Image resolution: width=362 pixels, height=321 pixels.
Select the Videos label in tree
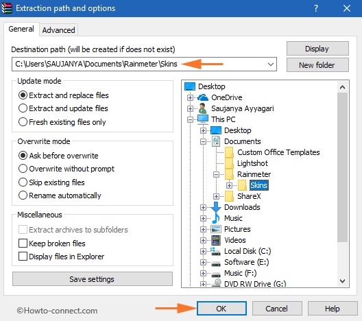point(235,240)
